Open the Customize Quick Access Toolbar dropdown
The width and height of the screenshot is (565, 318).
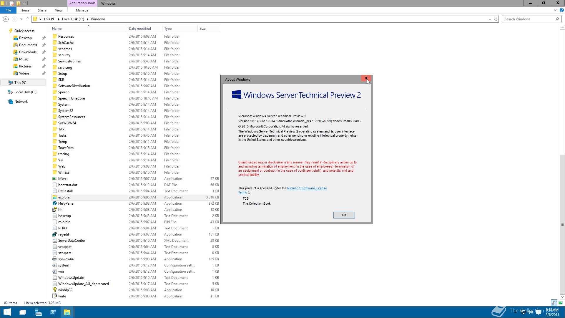click(24, 4)
